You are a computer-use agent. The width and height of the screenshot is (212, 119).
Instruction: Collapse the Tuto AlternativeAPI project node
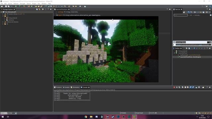pyautogui.click(x=1, y=12)
